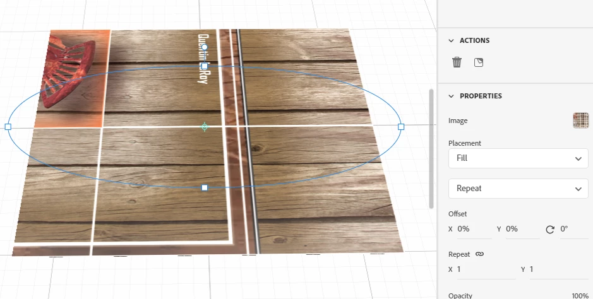The width and height of the screenshot is (593, 299).
Task: Click the trash delete icon under Actions
Action: [x=457, y=62]
